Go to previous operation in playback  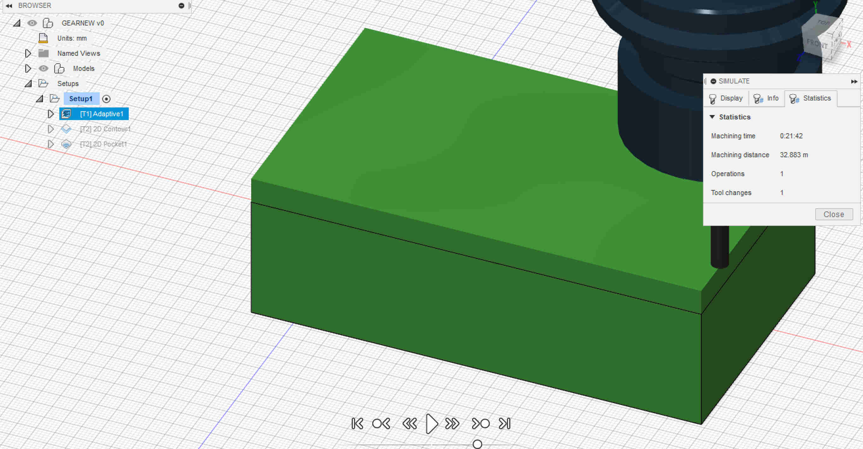tap(381, 423)
